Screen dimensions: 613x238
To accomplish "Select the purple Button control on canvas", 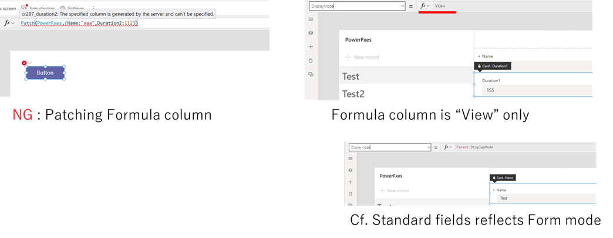I will pos(45,73).
